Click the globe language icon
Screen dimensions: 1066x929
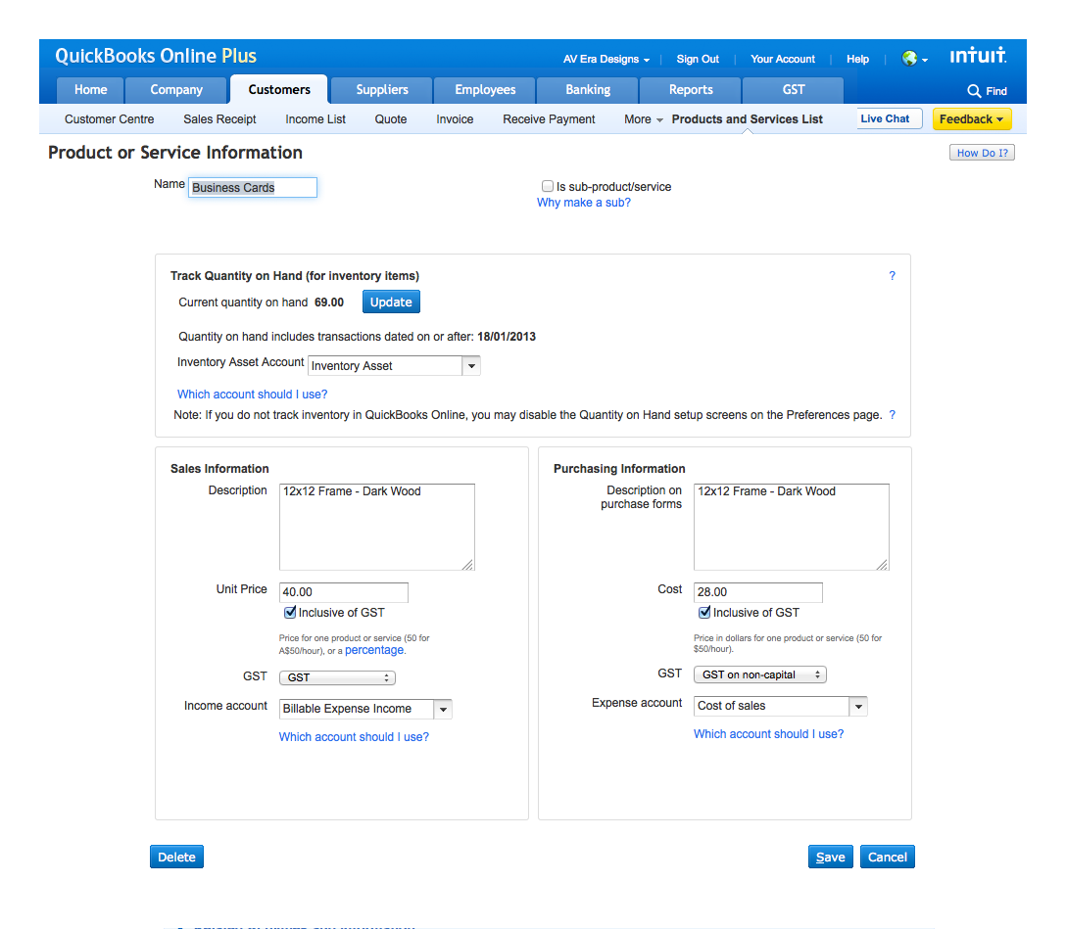(x=909, y=59)
